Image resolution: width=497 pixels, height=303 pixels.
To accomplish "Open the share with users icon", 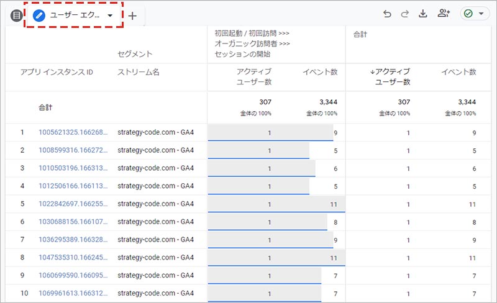I will tap(444, 14).
